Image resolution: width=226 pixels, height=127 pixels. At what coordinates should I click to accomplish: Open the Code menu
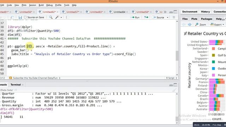coord(9,5)
